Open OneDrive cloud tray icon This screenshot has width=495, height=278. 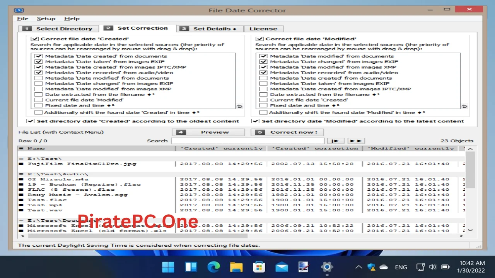pos(384,267)
